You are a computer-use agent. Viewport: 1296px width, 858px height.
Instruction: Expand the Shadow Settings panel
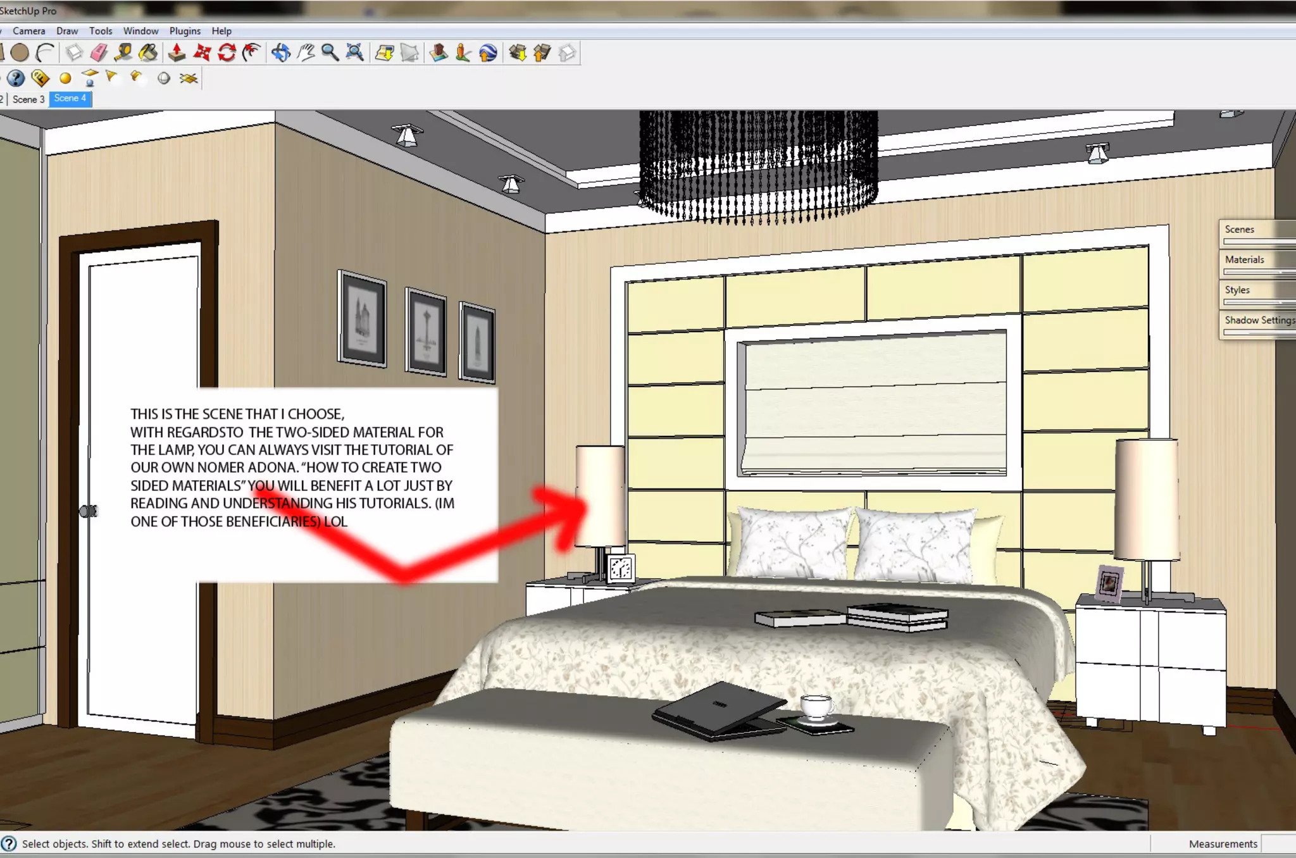(1258, 320)
